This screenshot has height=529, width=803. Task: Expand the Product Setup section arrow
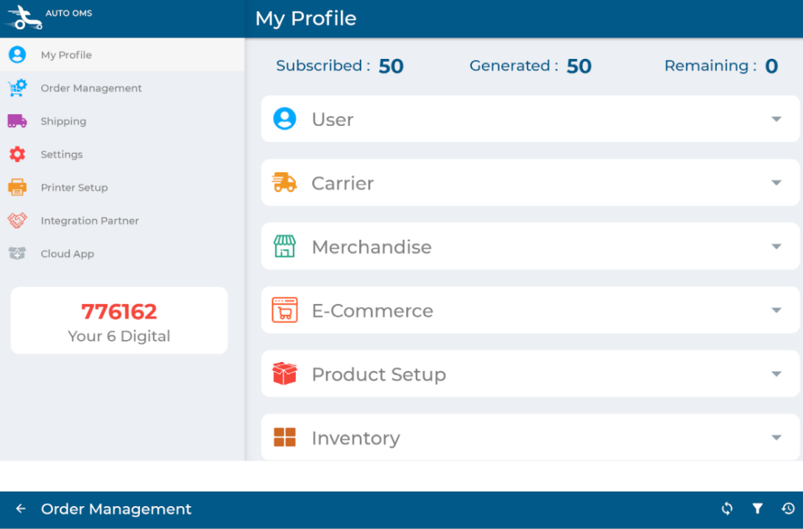[x=777, y=374]
